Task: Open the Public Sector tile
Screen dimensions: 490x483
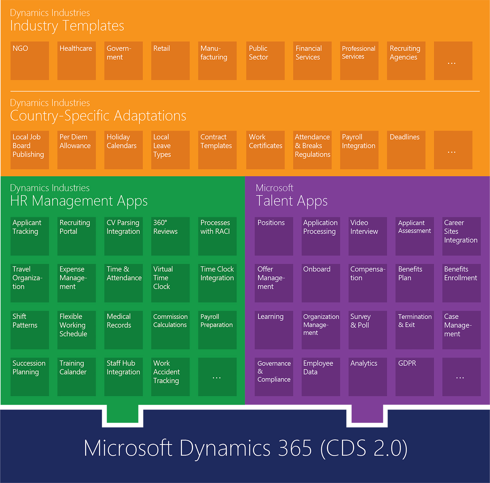Action: click(265, 61)
